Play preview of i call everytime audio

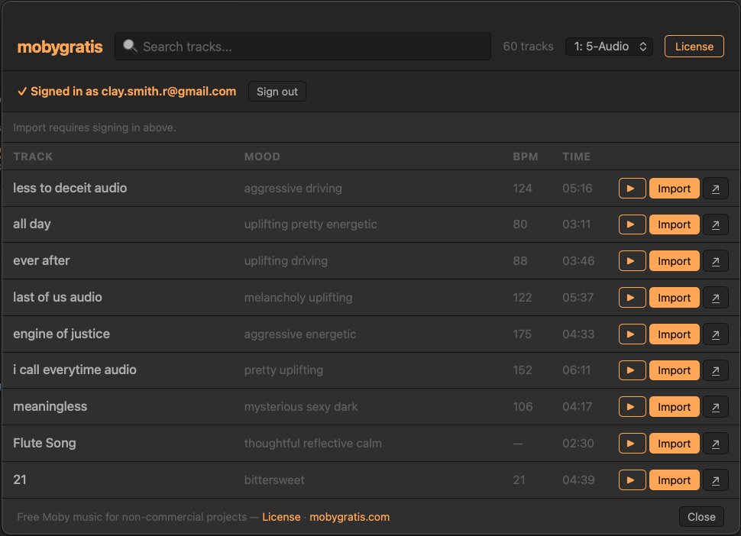coord(632,370)
